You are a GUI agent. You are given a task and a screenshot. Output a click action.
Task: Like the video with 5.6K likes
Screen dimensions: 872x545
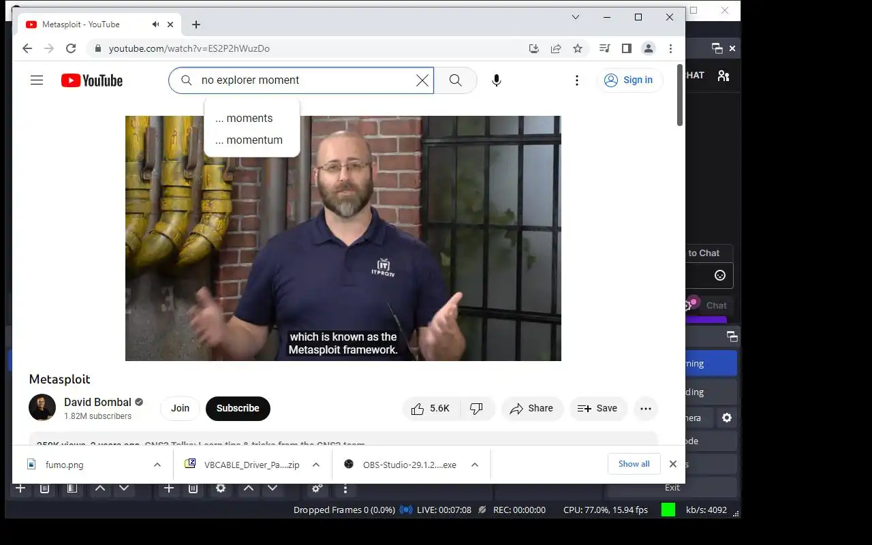[431, 408]
